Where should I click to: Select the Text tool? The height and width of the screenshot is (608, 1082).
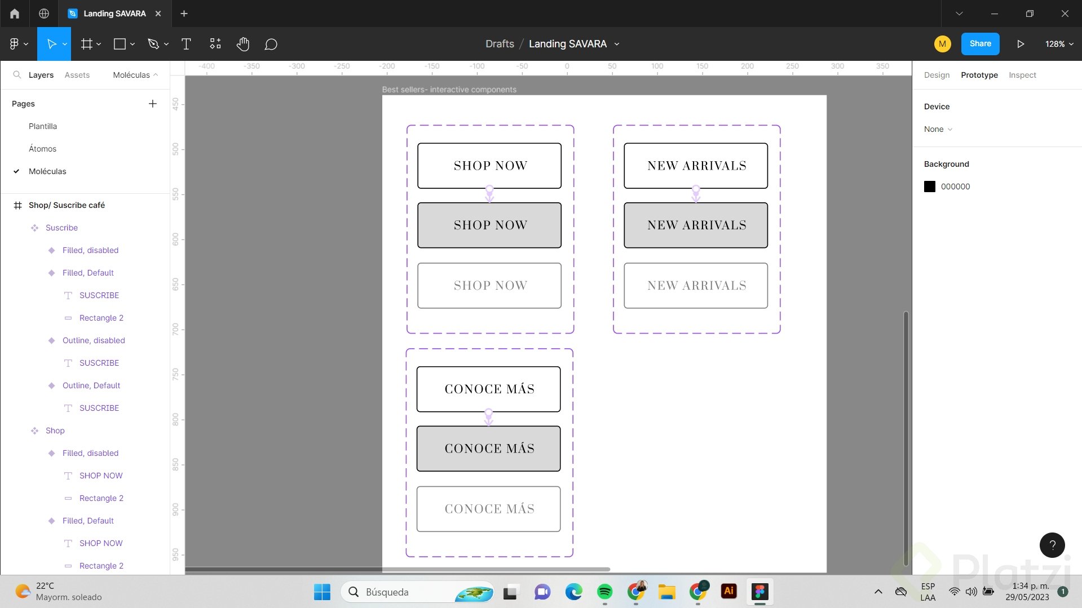pos(186,44)
